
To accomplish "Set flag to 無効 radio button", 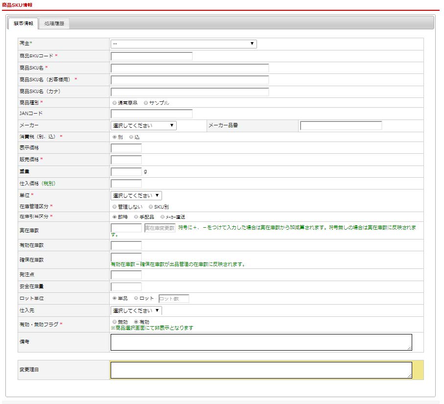I will pos(115,322).
